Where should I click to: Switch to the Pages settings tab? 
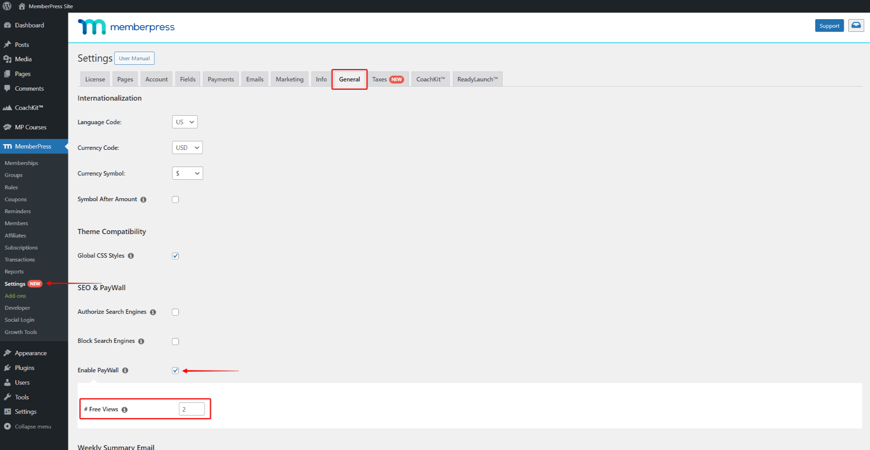tap(125, 79)
